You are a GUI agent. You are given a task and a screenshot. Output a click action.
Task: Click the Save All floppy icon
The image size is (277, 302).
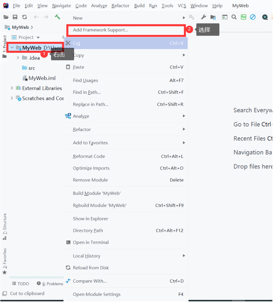(15, 17)
